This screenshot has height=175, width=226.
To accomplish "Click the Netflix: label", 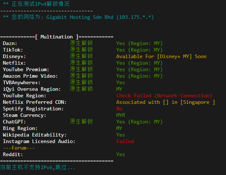I will 14,63.
